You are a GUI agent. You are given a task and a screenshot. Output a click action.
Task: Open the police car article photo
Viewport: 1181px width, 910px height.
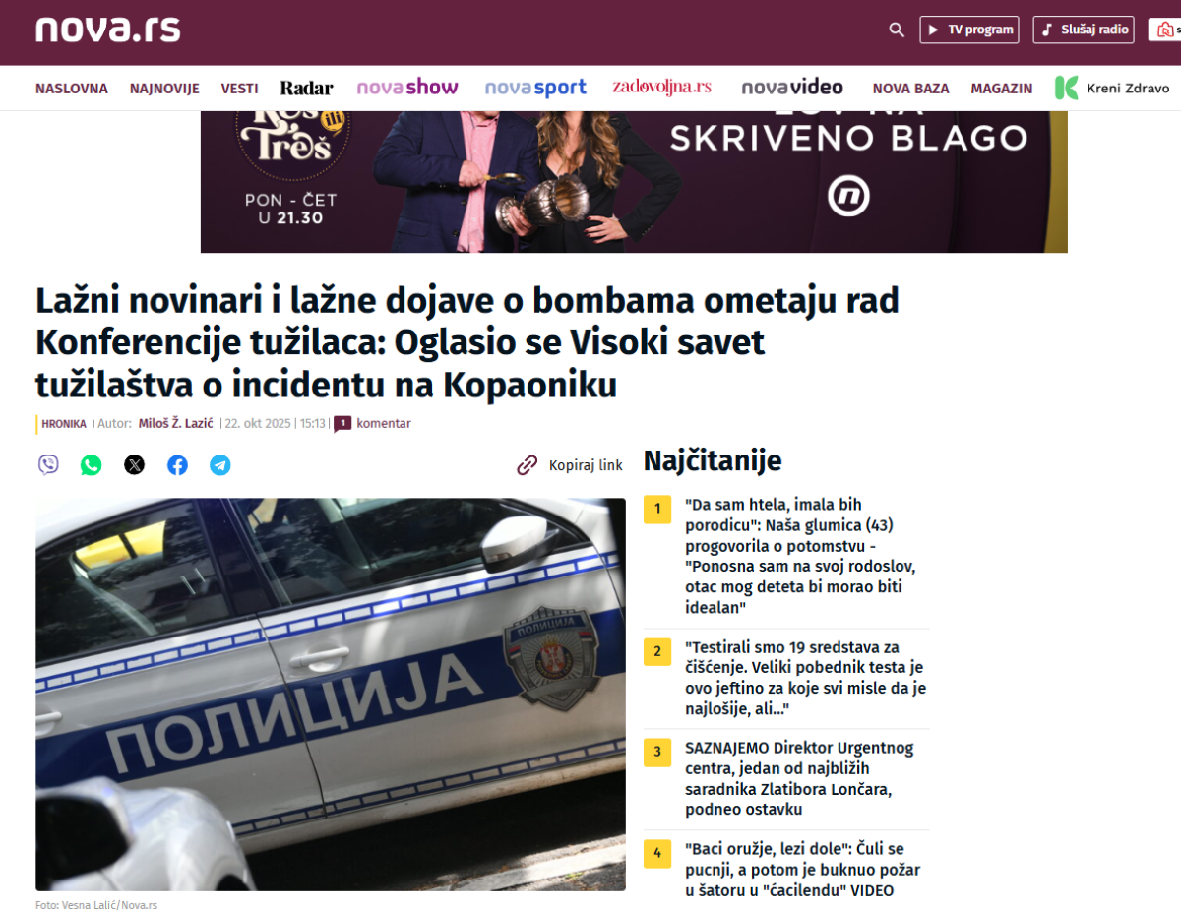tap(331, 695)
